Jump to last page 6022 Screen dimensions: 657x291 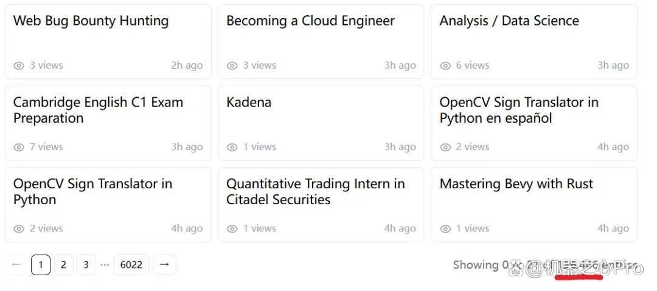[131, 265]
